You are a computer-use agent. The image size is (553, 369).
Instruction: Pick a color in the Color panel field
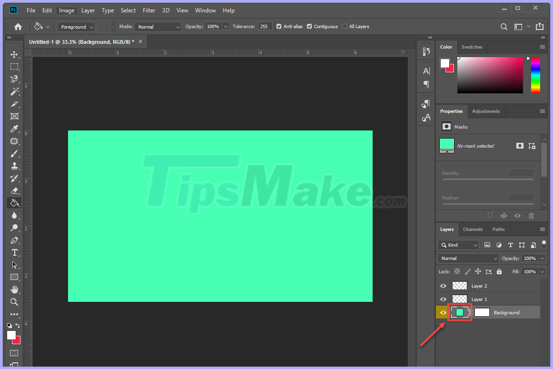click(490, 75)
